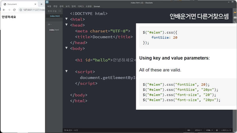Screen dimensions: 237x133
Task: Open the 도움말 menu
Action: pyautogui.click(x=89, y=6)
